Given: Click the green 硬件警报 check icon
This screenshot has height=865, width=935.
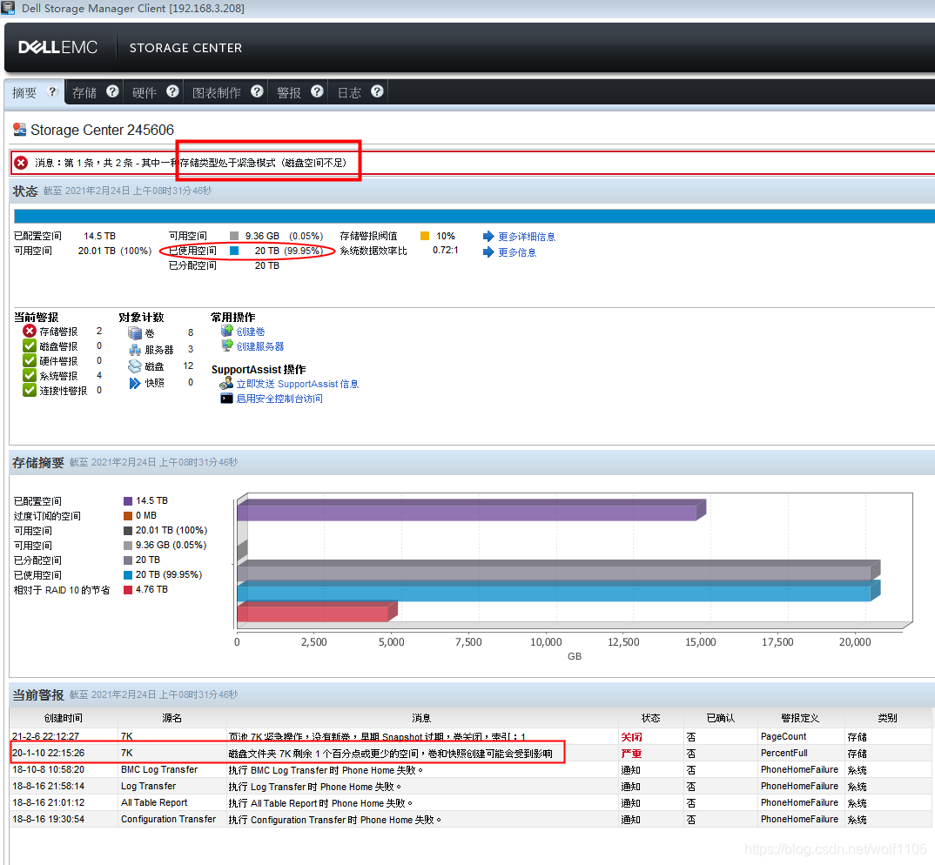Looking at the screenshot, I should click(x=30, y=360).
